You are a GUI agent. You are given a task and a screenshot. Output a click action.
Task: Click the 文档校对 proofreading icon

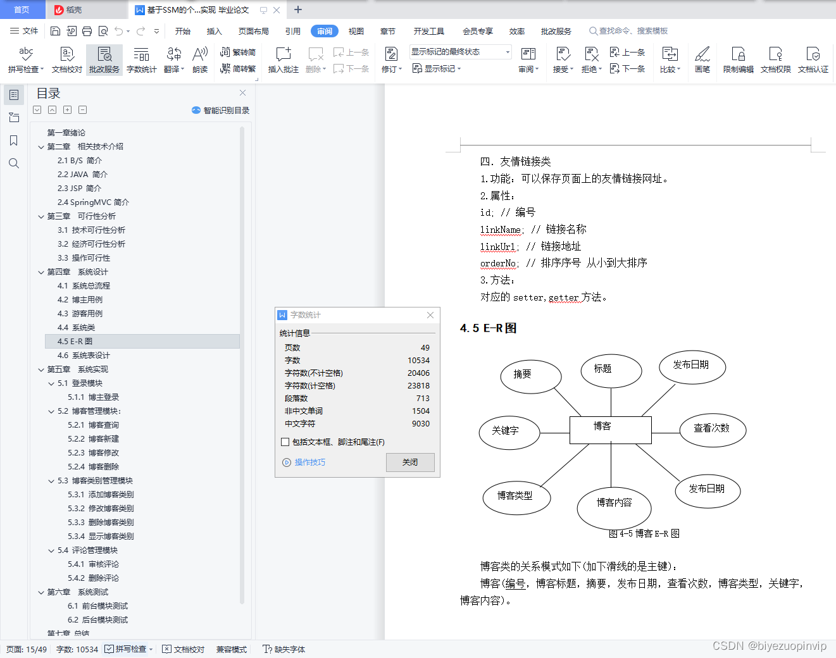pyautogui.click(x=67, y=60)
